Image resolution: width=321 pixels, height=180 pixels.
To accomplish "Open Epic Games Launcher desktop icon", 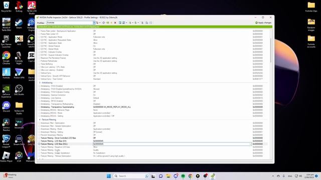I will [7, 41].
